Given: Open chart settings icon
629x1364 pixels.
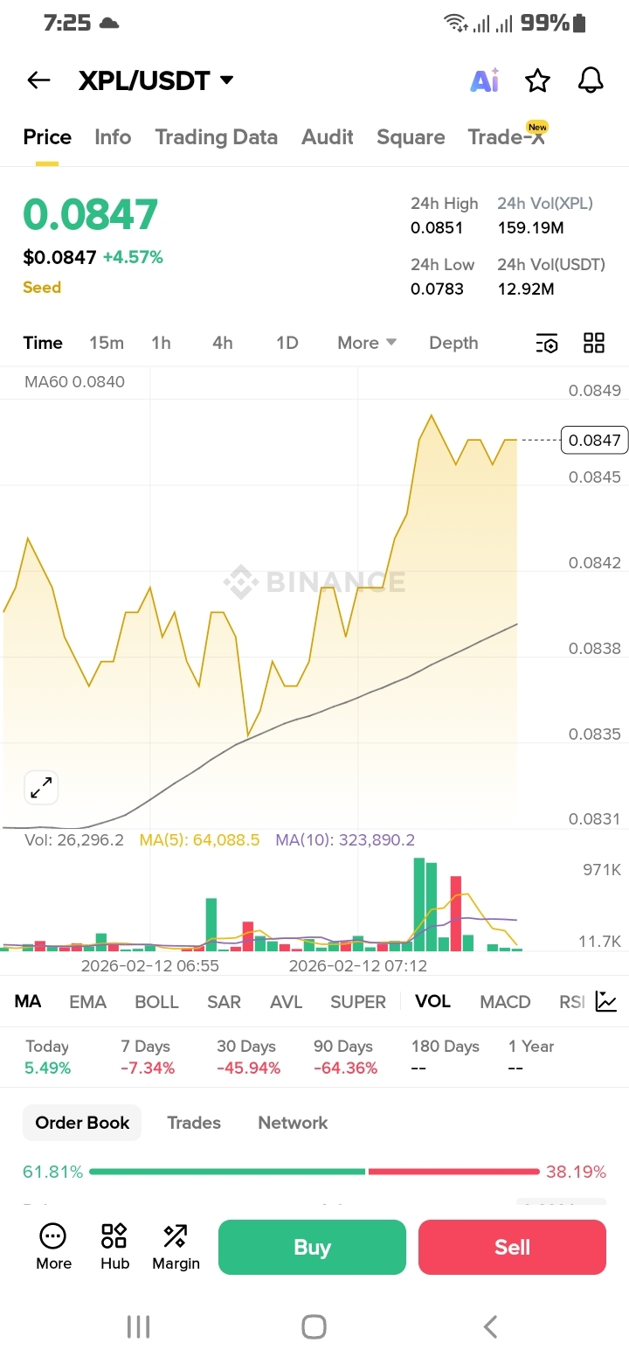Looking at the screenshot, I should [547, 343].
